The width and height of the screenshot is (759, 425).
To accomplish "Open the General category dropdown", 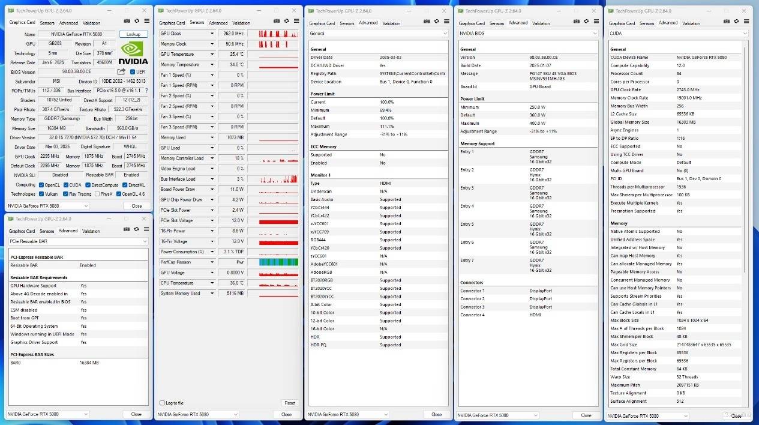I will pos(378,34).
